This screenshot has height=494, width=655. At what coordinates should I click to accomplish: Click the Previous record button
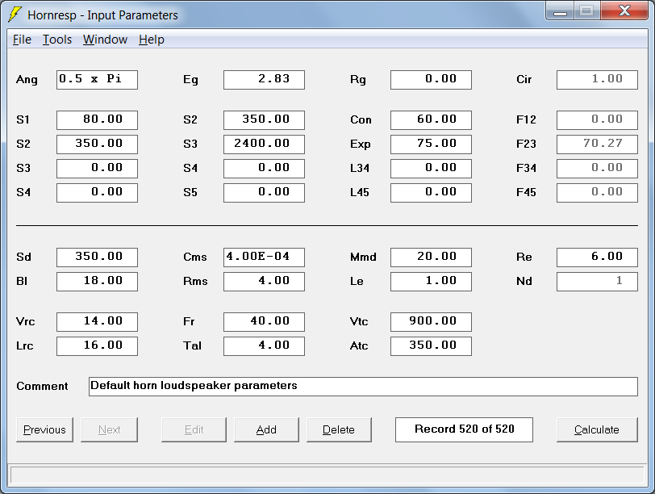pos(44,429)
